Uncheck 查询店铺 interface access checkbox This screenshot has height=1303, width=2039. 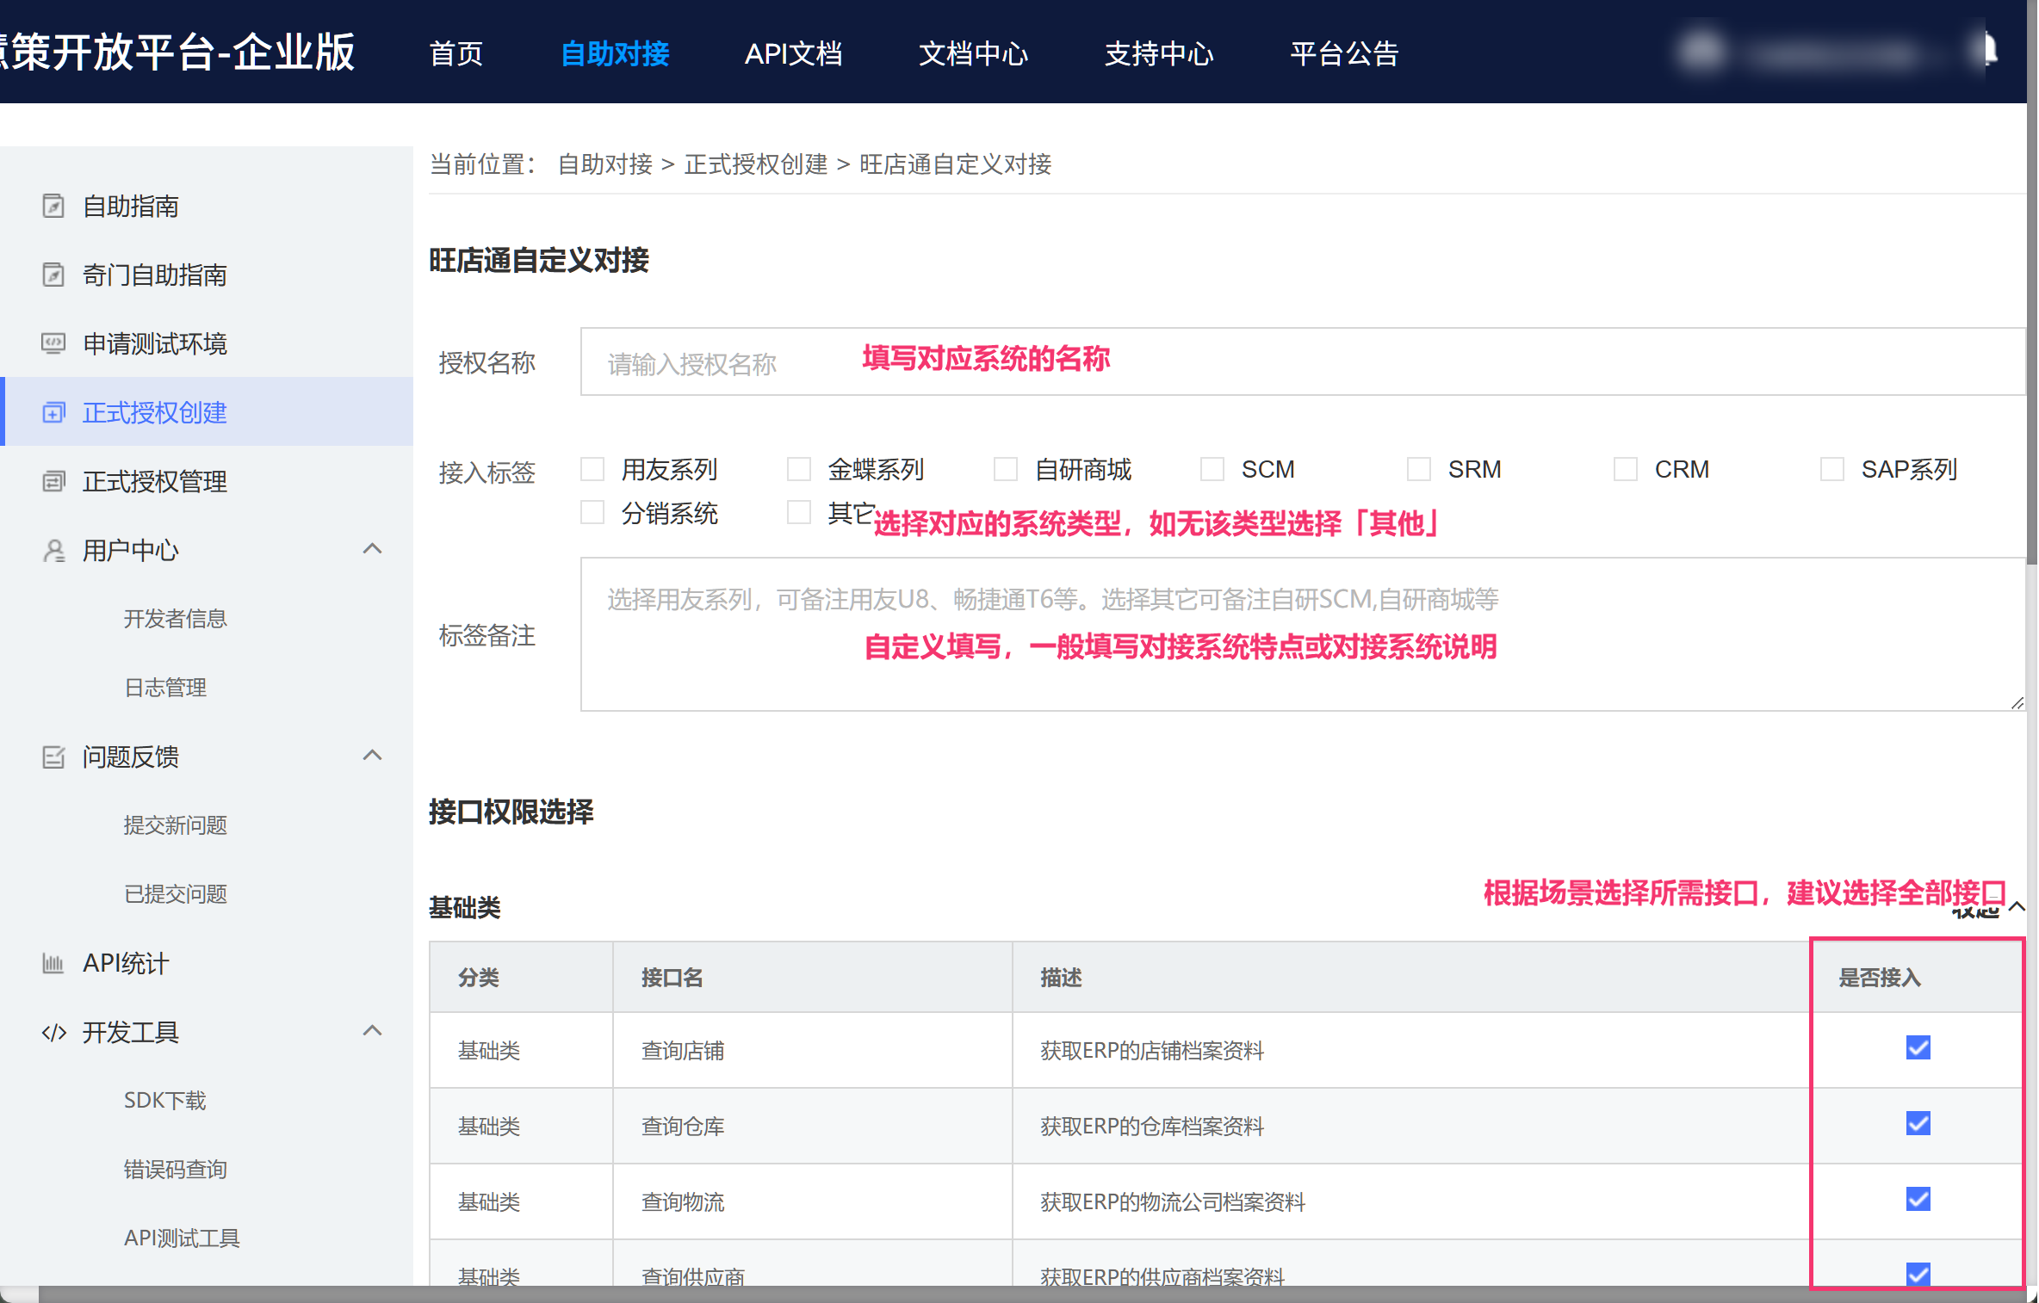click(x=1918, y=1048)
